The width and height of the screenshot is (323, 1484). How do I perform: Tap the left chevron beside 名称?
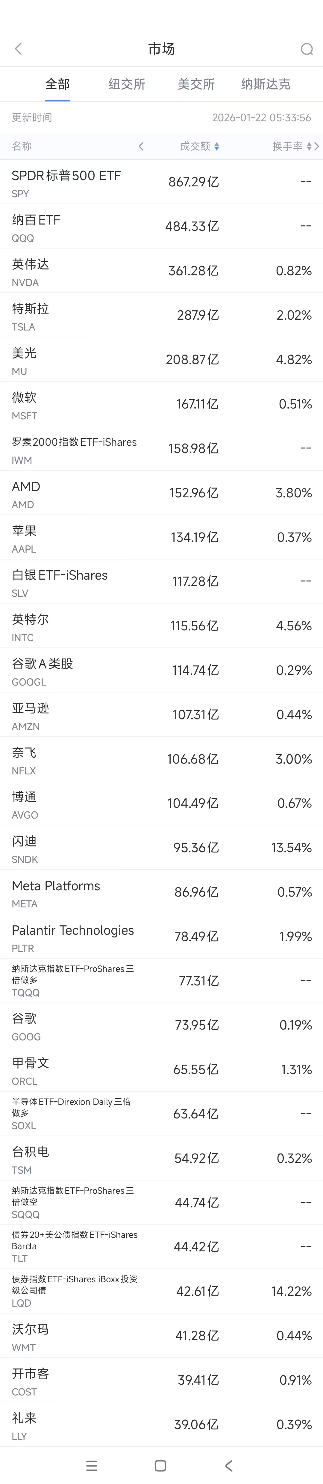pos(141,147)
